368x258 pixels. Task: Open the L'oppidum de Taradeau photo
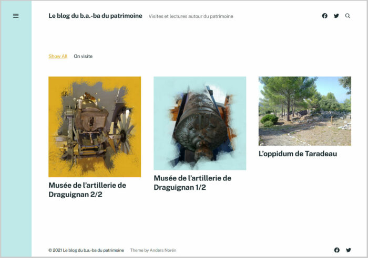point(305,111)
